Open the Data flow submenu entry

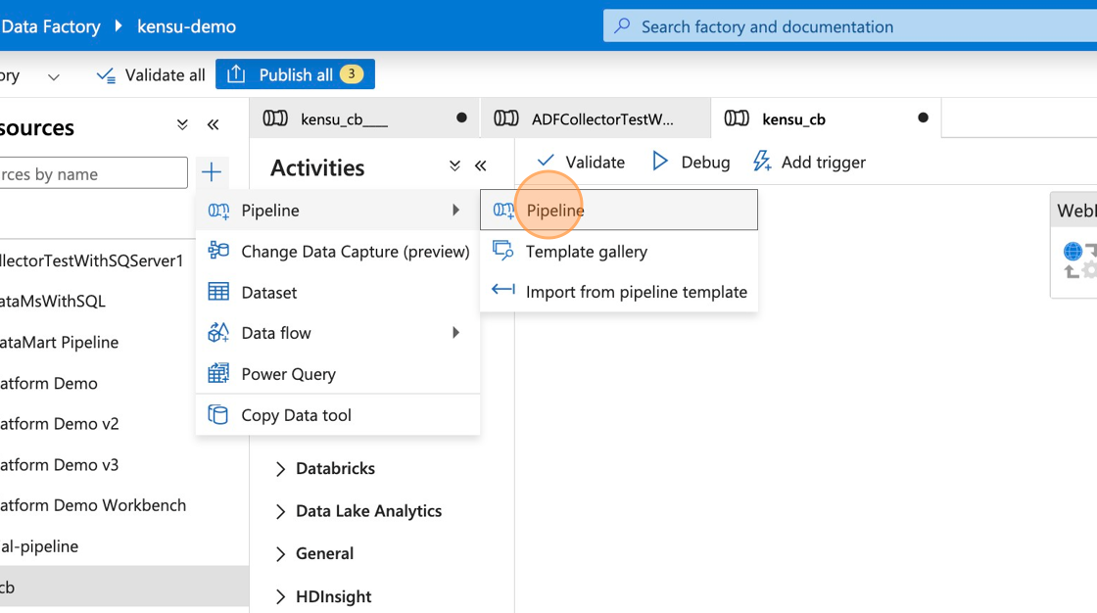click(338, 333)
